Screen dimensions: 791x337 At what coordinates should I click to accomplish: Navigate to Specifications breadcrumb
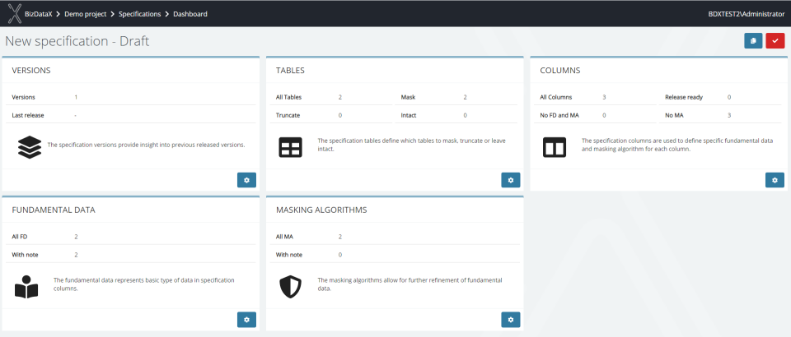point(140,14)
